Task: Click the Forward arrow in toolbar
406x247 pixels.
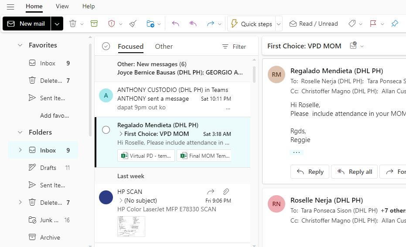Action: pyautogui.click(x=211, y=24)
